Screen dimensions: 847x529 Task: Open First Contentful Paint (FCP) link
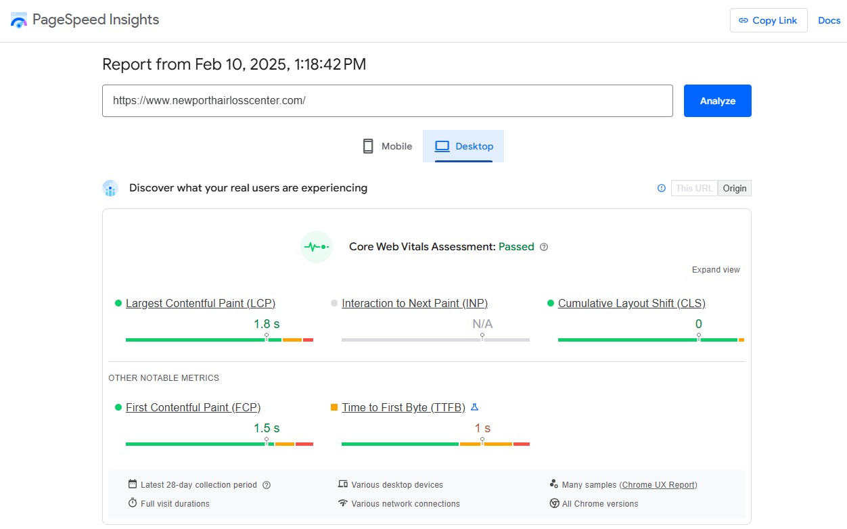(x=193, y=407)
